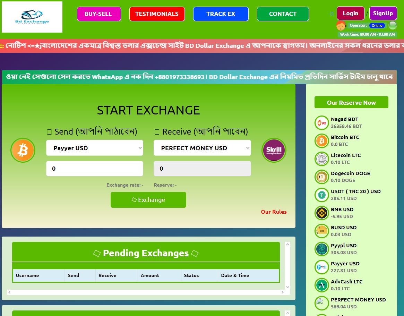Image resolution: width=404 pixels, height=316 pixels.
Task: Click the Nagad BDT reserve name
Action: pyautogui.click(x=344, y=119)
